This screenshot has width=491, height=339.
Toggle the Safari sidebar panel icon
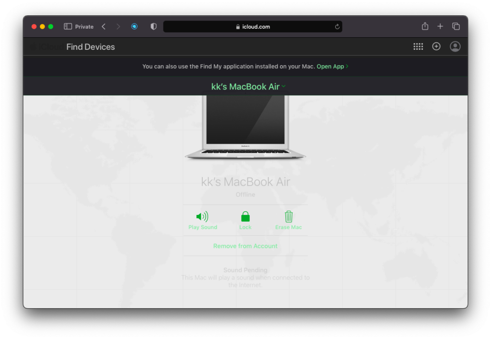pos(68,27)
